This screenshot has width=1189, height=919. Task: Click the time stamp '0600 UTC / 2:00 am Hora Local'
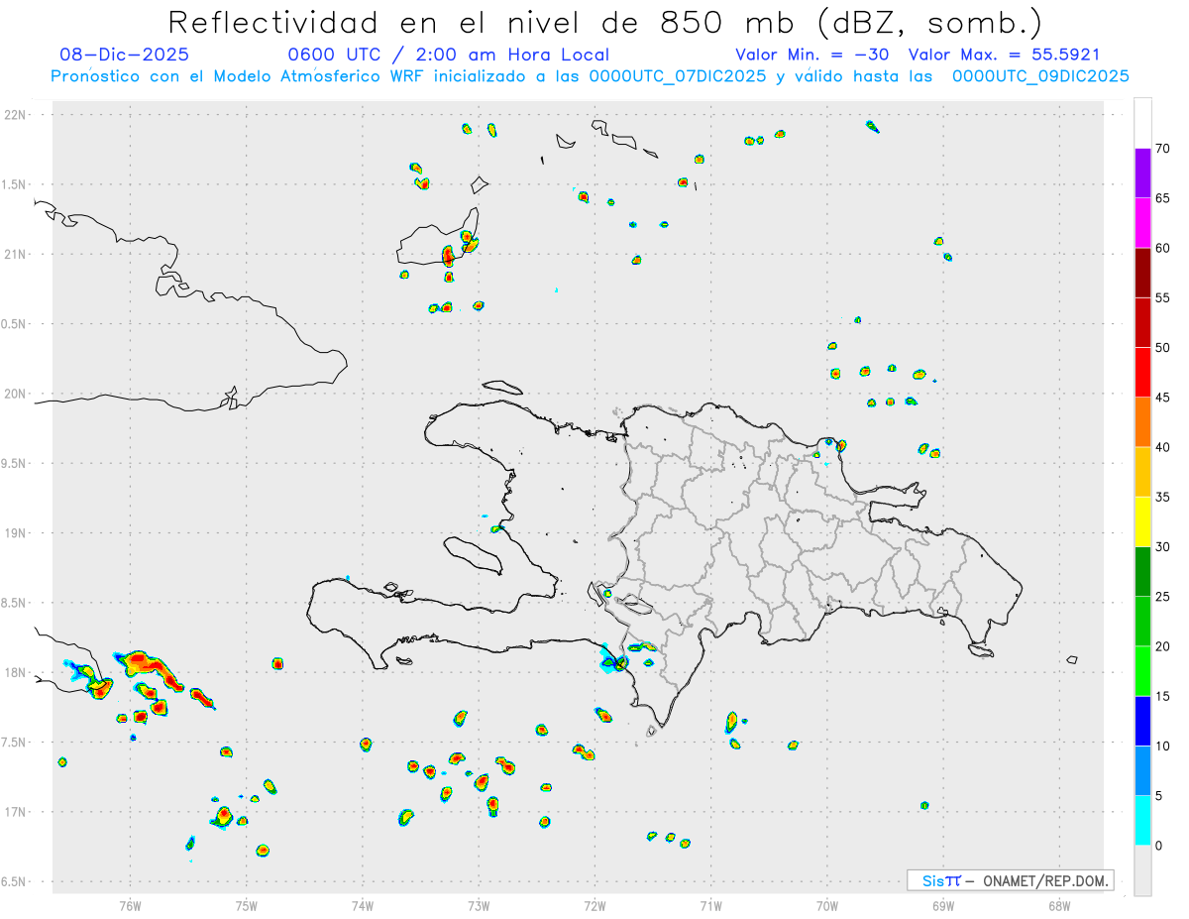tap(449, 55)
